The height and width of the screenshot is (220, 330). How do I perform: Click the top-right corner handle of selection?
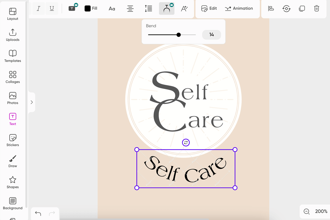(x=235, y=150)
